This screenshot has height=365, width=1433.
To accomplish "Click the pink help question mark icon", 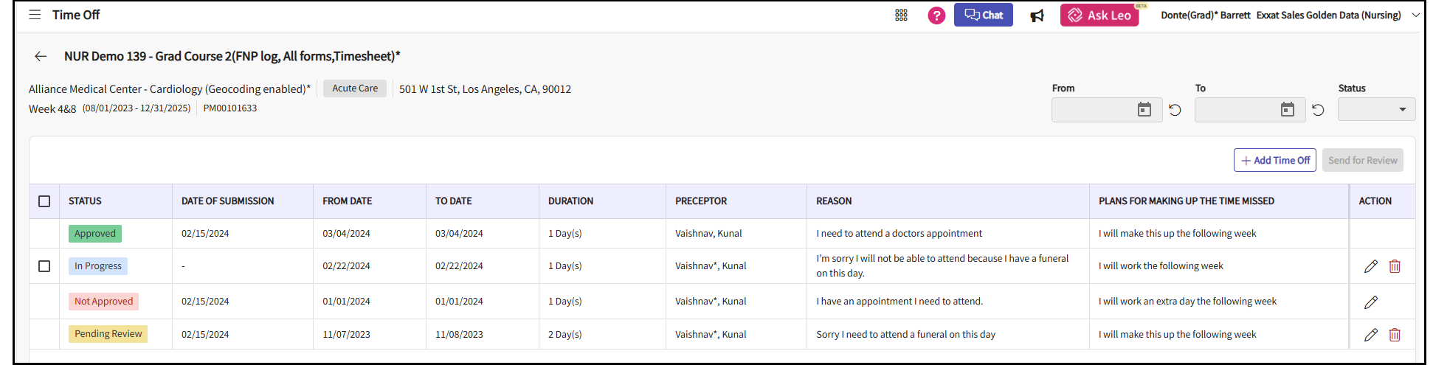I will (936, 15).
